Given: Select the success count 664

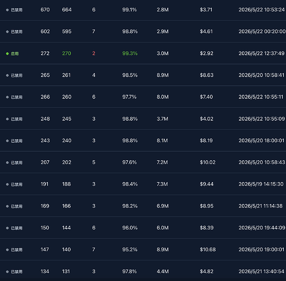Looking at the screenshot, I should click(67, 10).
